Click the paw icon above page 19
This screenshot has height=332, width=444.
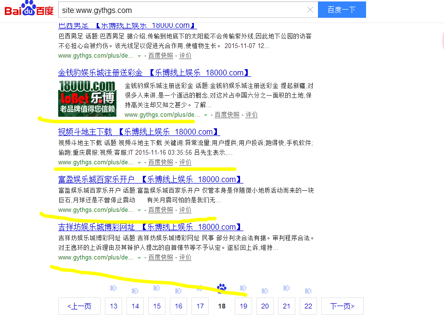pos(243,288)
